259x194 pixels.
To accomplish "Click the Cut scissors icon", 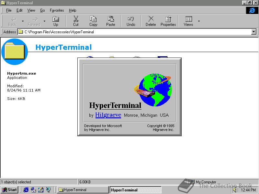I will (76, 19).
